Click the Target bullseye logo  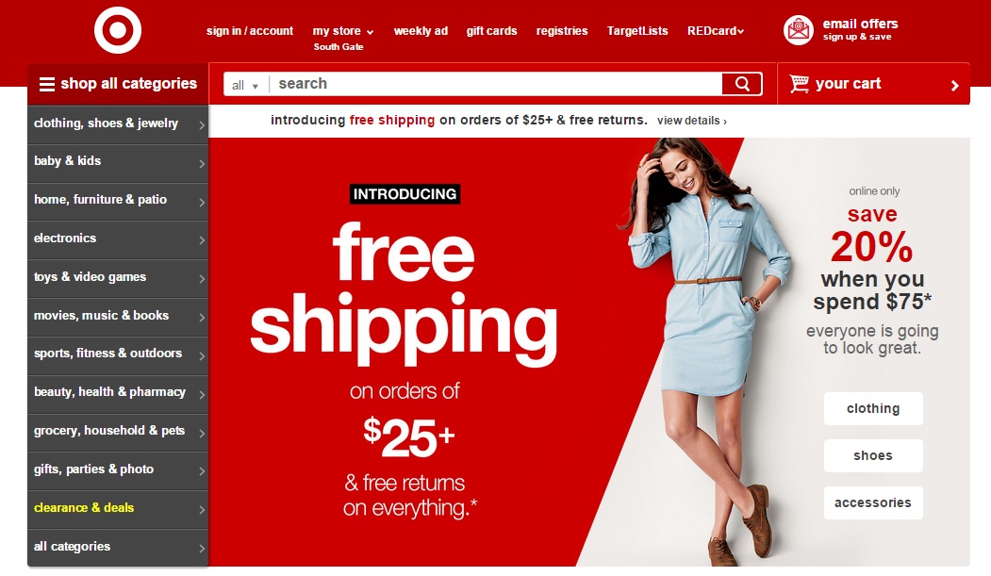pyautogui.click(x=118, y=29)
